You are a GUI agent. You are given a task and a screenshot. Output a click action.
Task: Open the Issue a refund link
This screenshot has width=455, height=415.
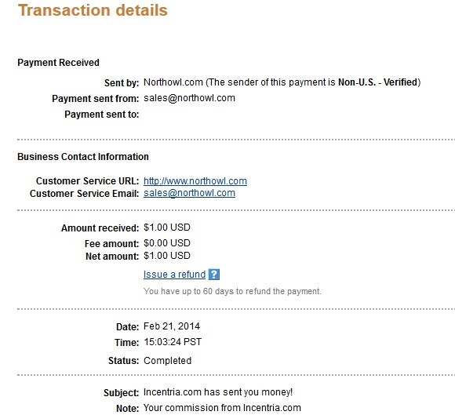tap(174, 275)
